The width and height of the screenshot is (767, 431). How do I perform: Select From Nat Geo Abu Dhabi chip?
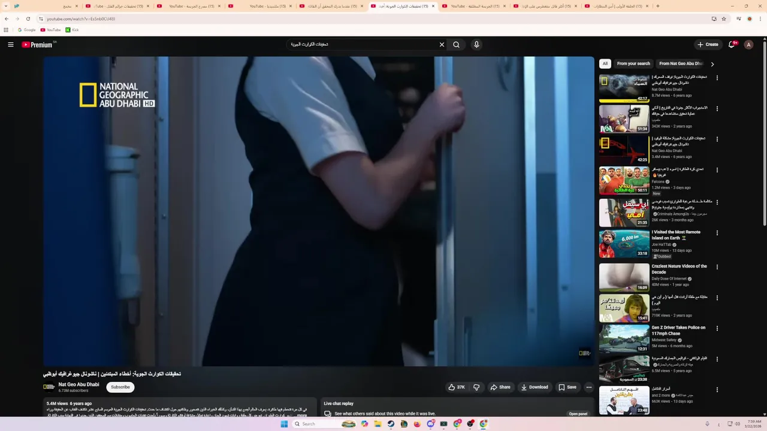click(x=680, y=63)
